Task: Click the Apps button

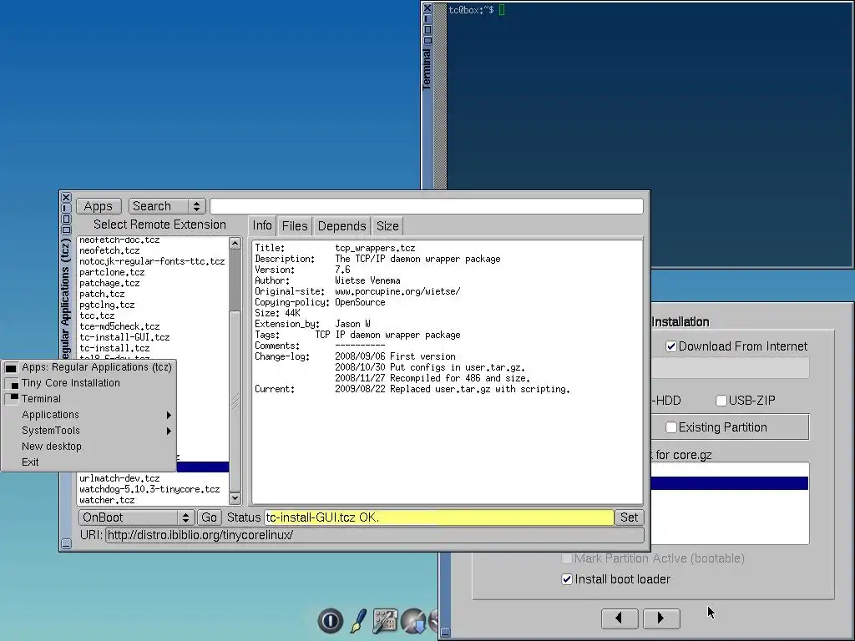Action: [99, 206]
